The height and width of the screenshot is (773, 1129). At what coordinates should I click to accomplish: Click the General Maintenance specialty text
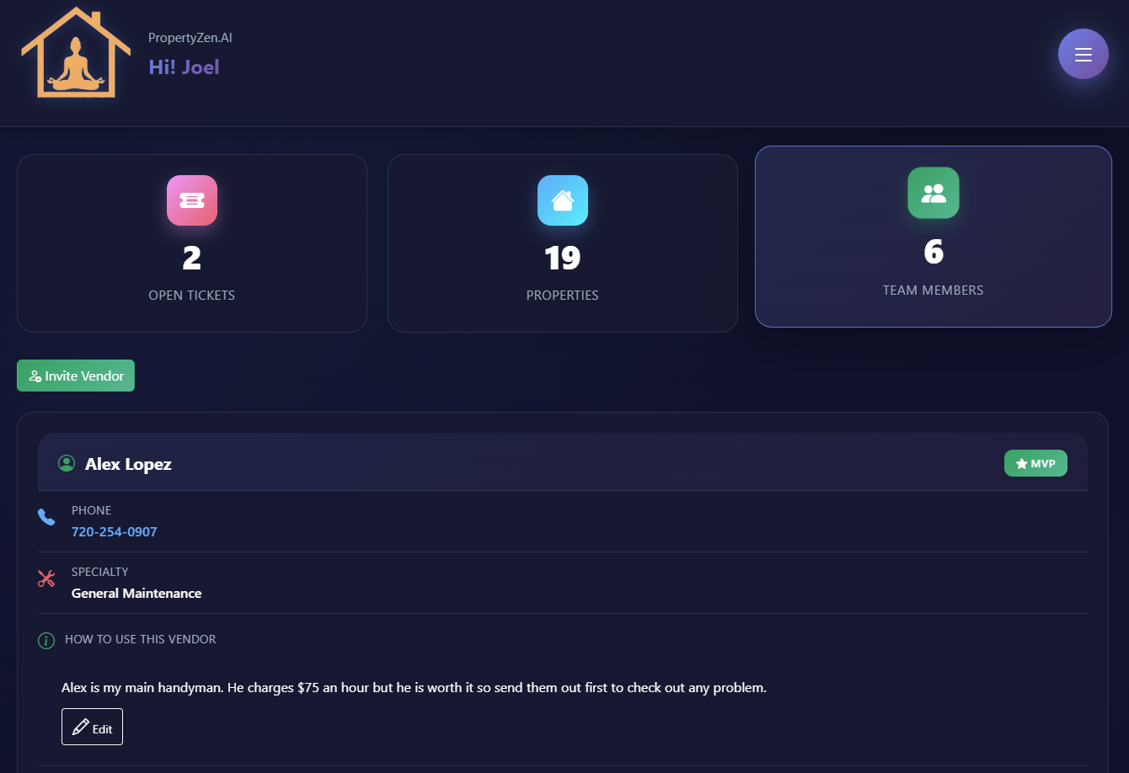click(136, 594)
